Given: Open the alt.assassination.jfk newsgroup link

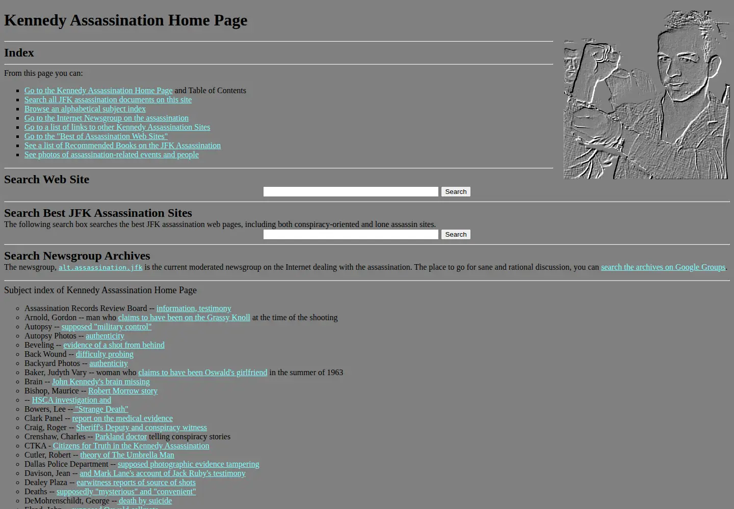Looking at the screenshot, I should (100, 267).
